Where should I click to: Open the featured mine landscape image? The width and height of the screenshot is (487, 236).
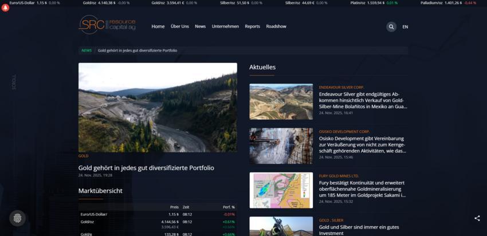tap(158, 108)
